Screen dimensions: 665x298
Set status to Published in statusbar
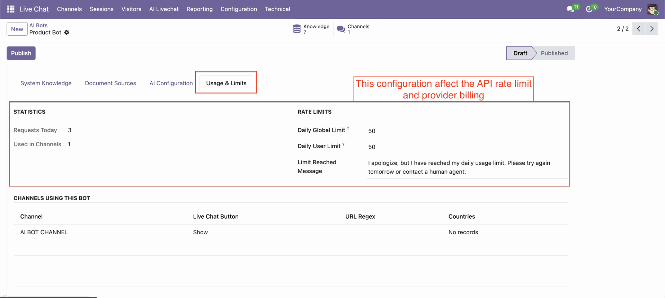pyautogui.click(x=554, y=53)
